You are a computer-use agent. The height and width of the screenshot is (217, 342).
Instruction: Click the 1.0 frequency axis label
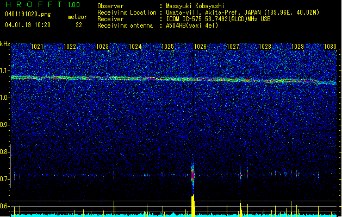pyautogui.click(x=5, y=98)
